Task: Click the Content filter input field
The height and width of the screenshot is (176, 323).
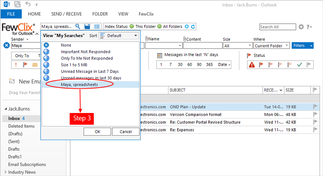Action: pyautogui.click(x=203, y=46)
